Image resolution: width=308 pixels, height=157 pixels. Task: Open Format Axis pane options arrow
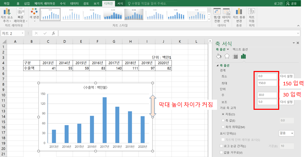click(x=294, y=43)
